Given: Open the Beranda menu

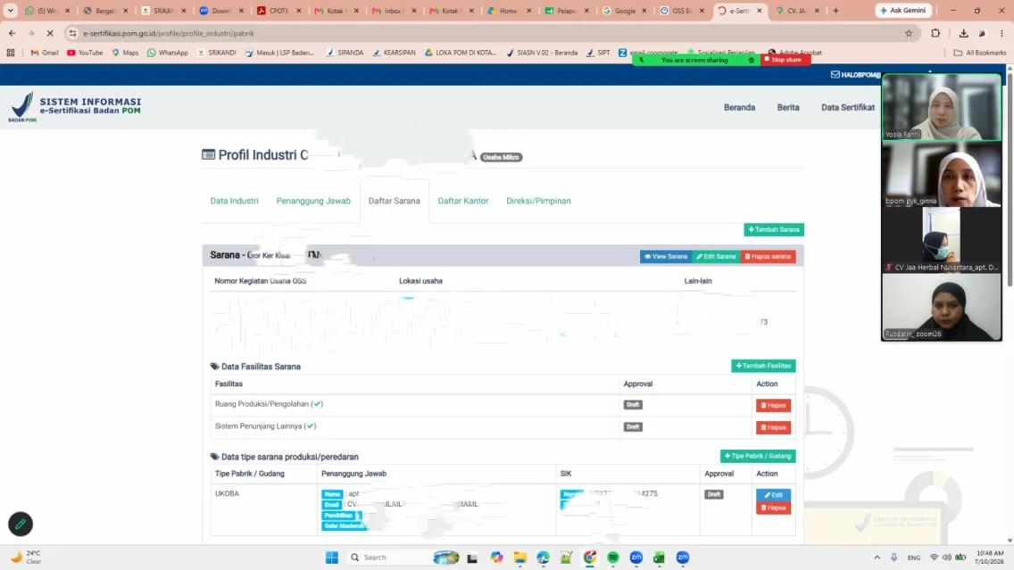Looking at the screenshot, I should 739,107.
